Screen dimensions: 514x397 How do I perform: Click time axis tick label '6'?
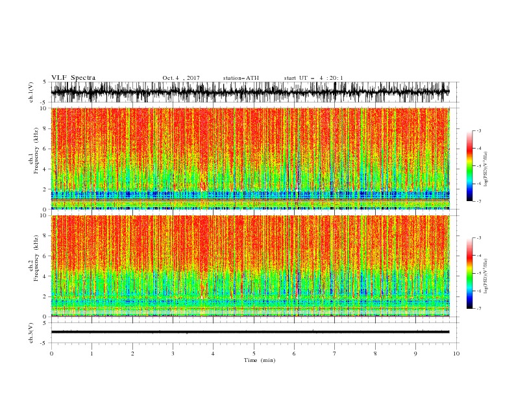(294, 354)
